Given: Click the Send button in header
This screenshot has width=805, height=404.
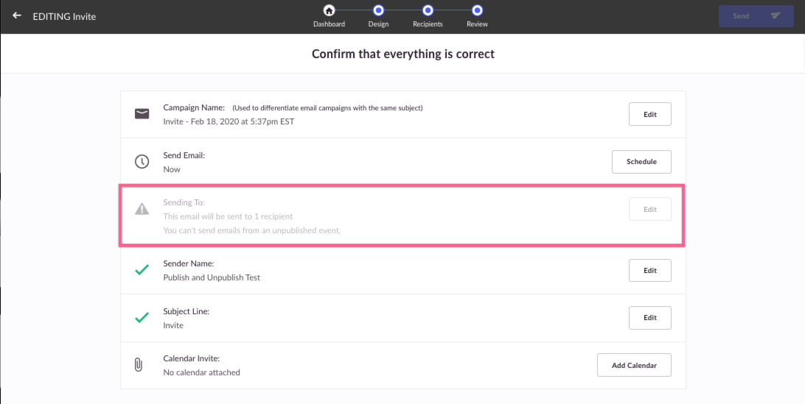Looking at the screenshot, I should [756, 16].
